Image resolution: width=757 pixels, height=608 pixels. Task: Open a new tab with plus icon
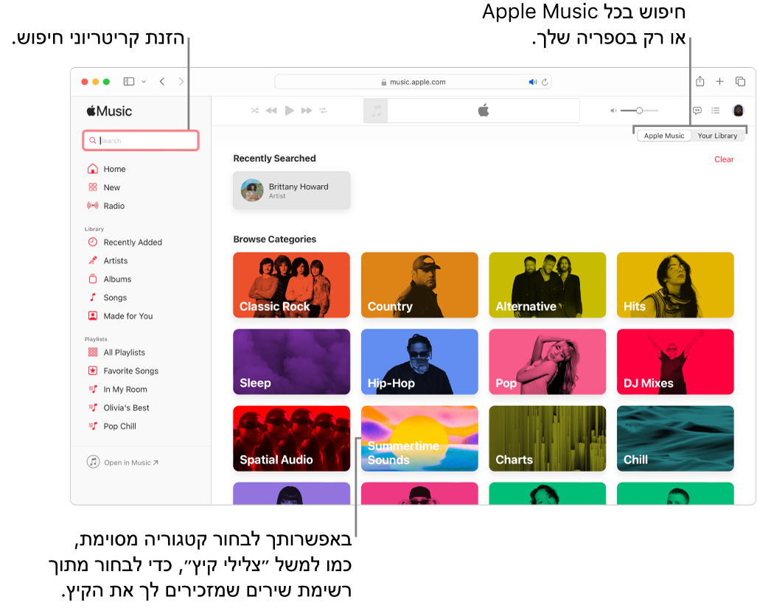720,82
